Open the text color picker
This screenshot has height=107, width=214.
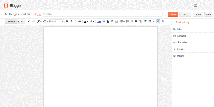pos(86,22)
